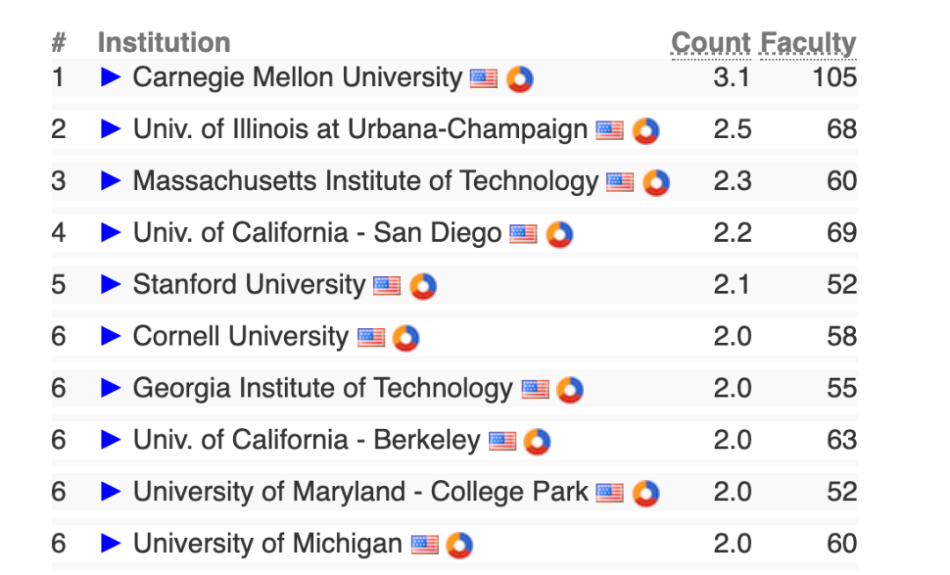Open the Cornell University pie chart icon
The width and height of the screenshot is (950, 575).
[x=406, y=338]
